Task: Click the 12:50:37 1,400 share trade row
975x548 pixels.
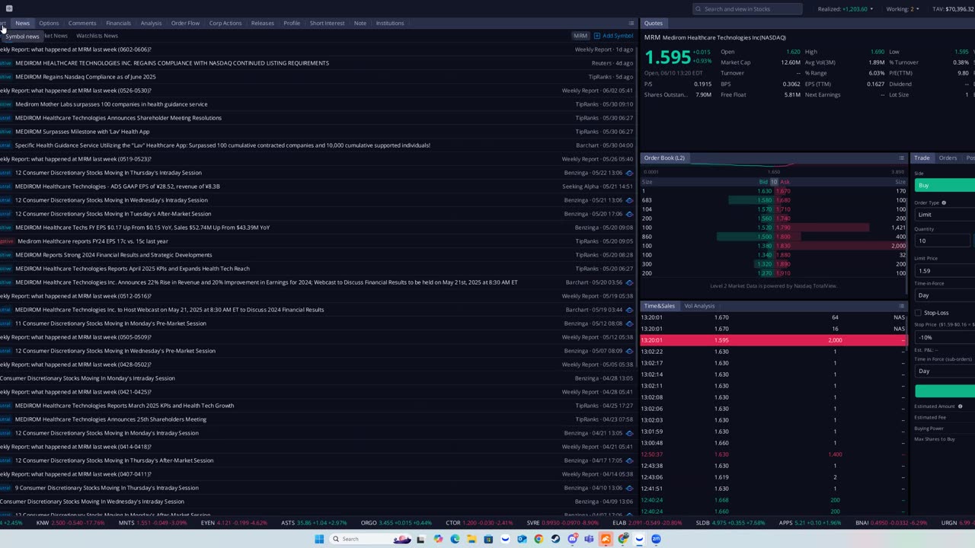Action: click(x=773, y=454)
